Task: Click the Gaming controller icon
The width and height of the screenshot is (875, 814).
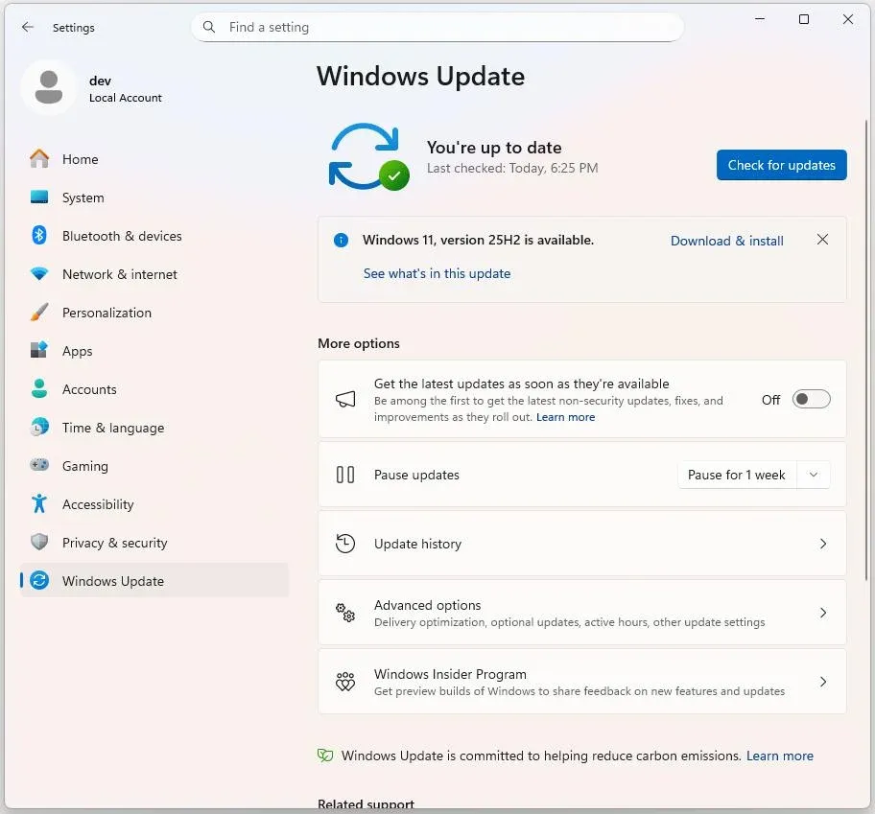Action: point(39,465)
